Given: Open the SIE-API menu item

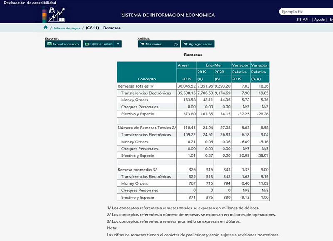Looking at the screenshot, I should click(302, 20).
